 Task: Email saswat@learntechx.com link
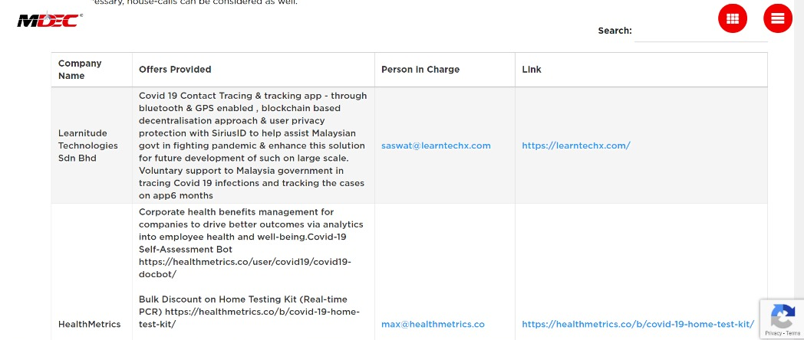tap(436, 145)
